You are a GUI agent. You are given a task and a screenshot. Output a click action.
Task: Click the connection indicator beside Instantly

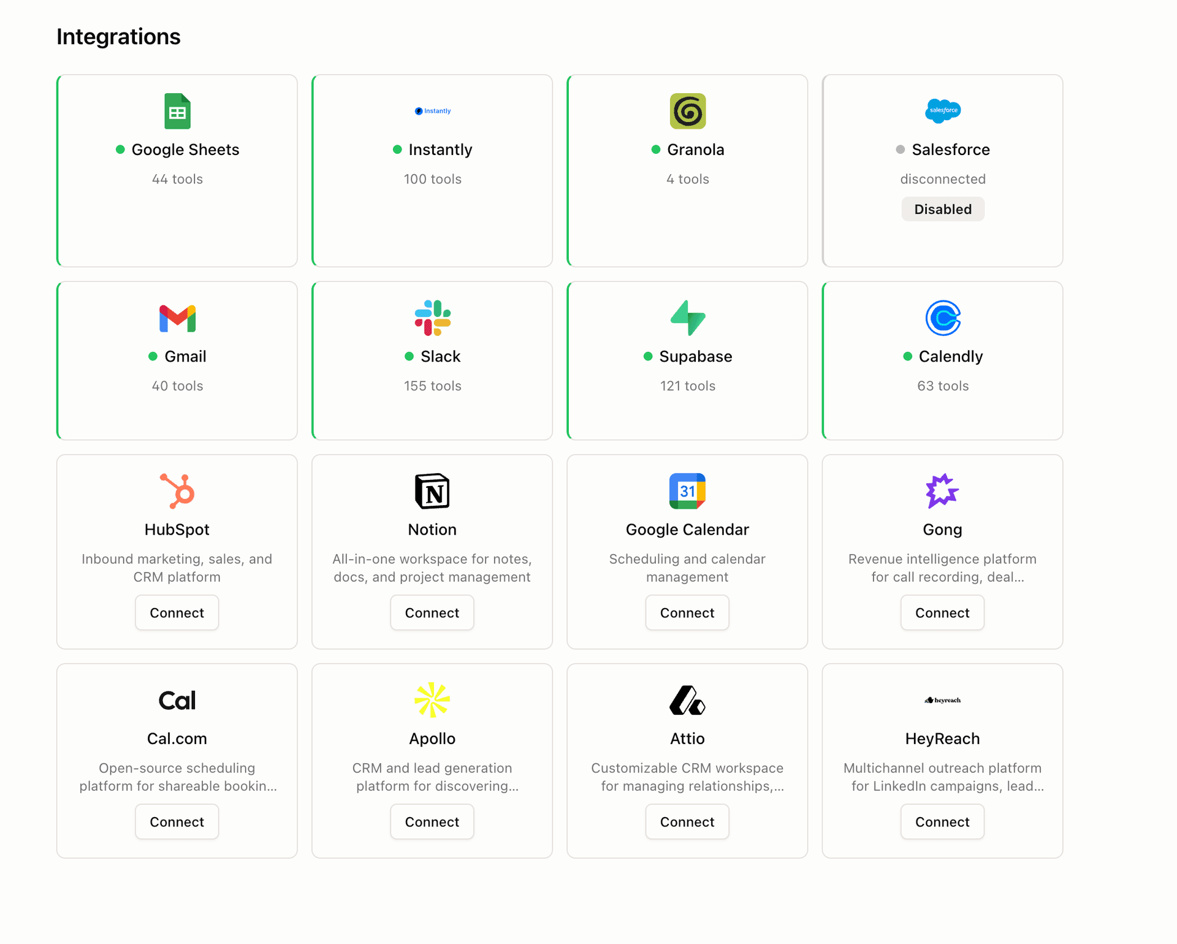pos(397,150)
